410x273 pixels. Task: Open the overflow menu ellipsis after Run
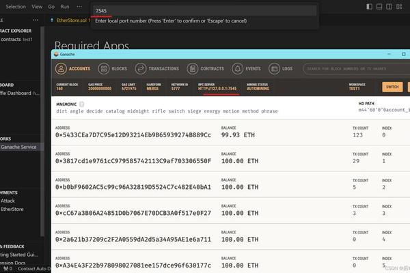[x=79, y=7]
